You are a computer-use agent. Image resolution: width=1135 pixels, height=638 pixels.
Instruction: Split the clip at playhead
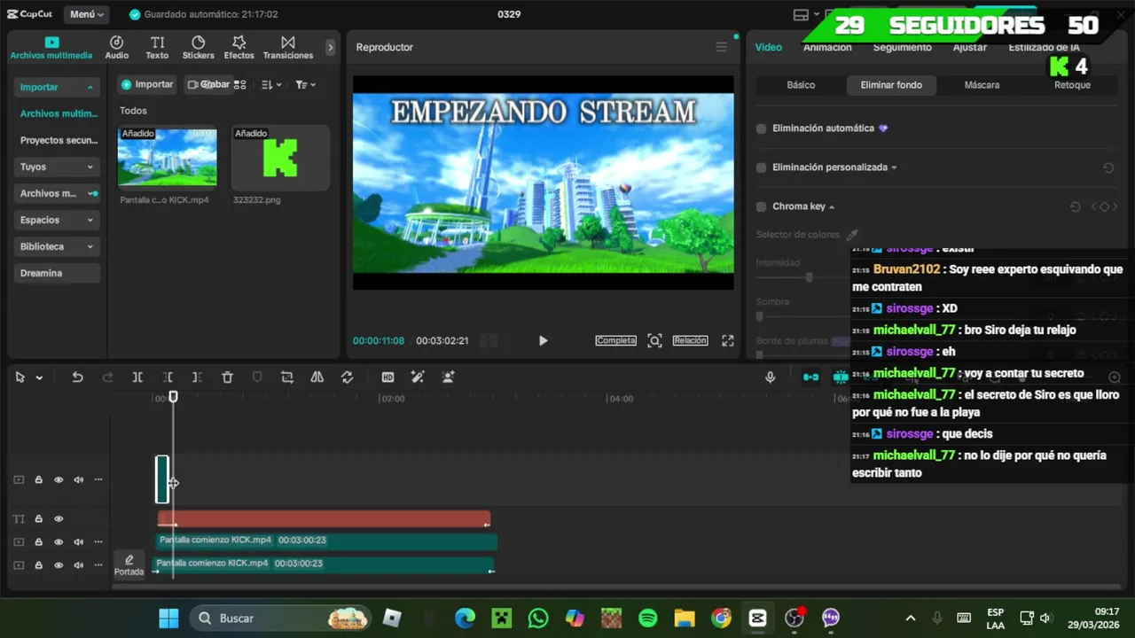[x=137, y=377]
